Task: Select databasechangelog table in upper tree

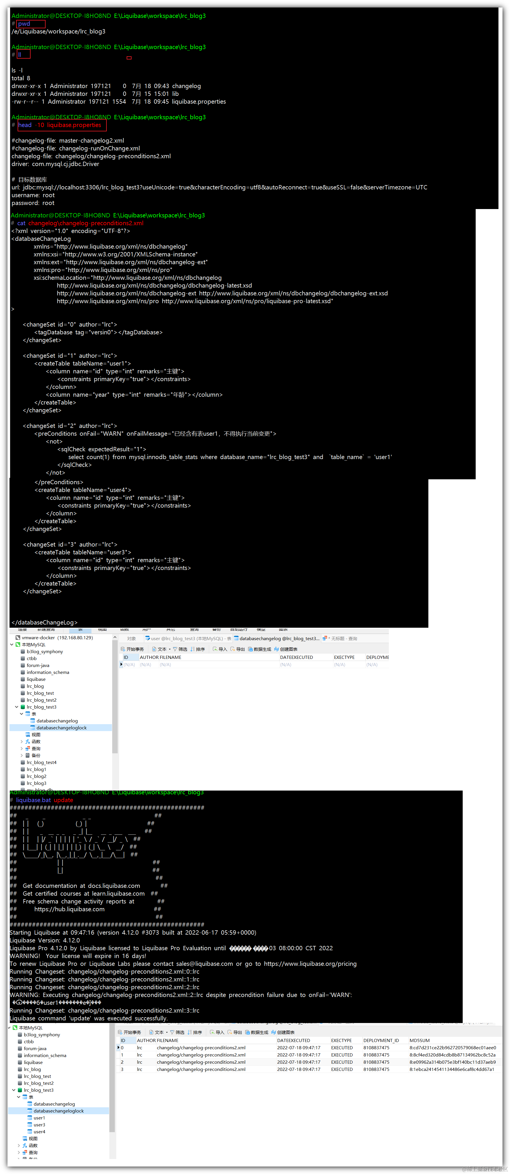Action: coord(54,720)
